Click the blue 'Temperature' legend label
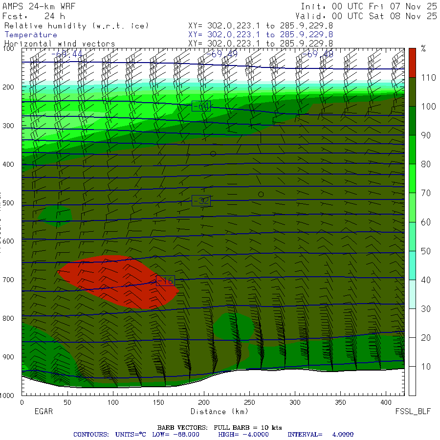This screenshot has height=440, width=440. pyautogui.click(x=31, y=35)
